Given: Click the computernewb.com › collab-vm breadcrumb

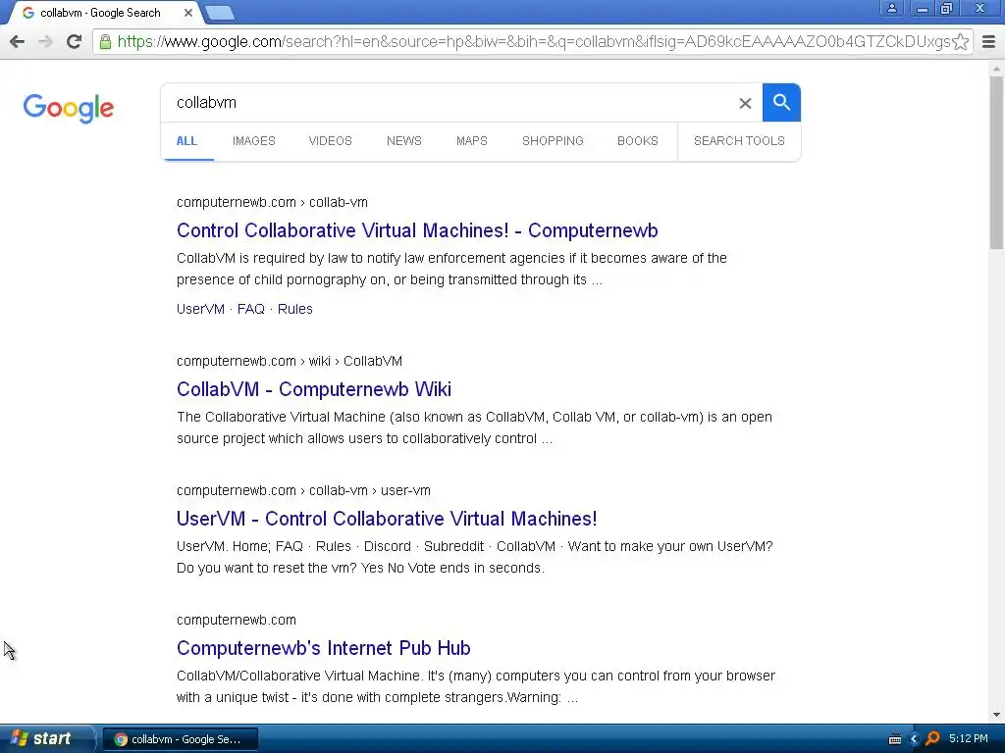Looking at the screenshot, I should click(273, 202).
